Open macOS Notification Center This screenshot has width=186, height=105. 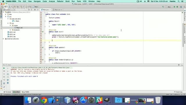183,1
